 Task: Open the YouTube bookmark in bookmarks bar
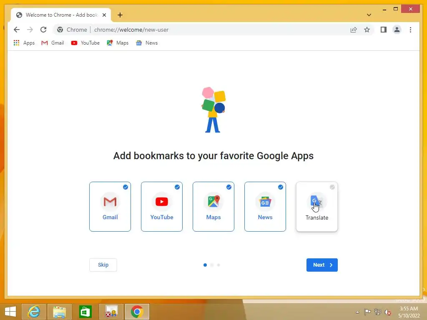point(85,43)
